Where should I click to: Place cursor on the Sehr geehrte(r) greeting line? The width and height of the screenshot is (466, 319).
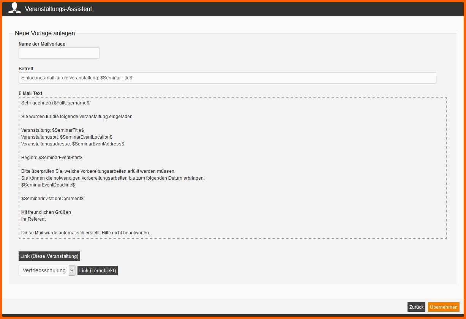(56, 103)
